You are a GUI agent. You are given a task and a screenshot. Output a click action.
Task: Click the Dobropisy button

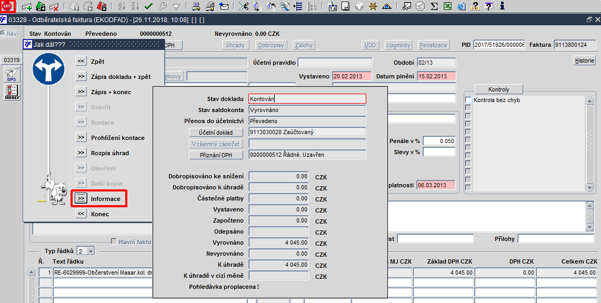[x=272, y=45]
